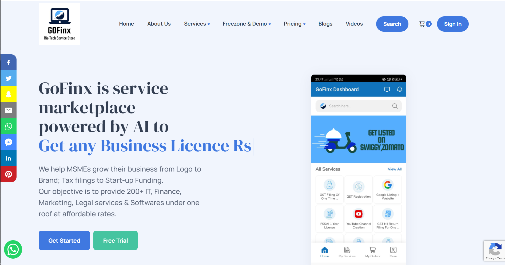Tap Home in the dashboard bottom bar
The image size is (505, 265).
pos(325,252)
